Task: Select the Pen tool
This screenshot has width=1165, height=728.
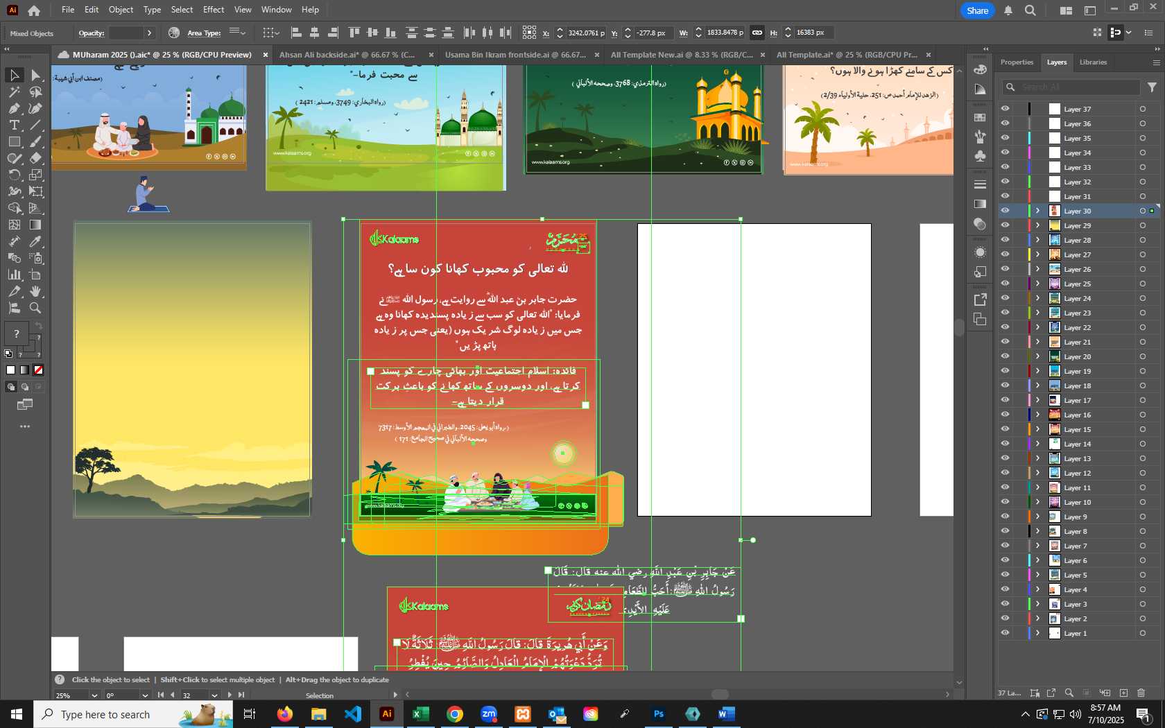Action: (x=14, y=108)
